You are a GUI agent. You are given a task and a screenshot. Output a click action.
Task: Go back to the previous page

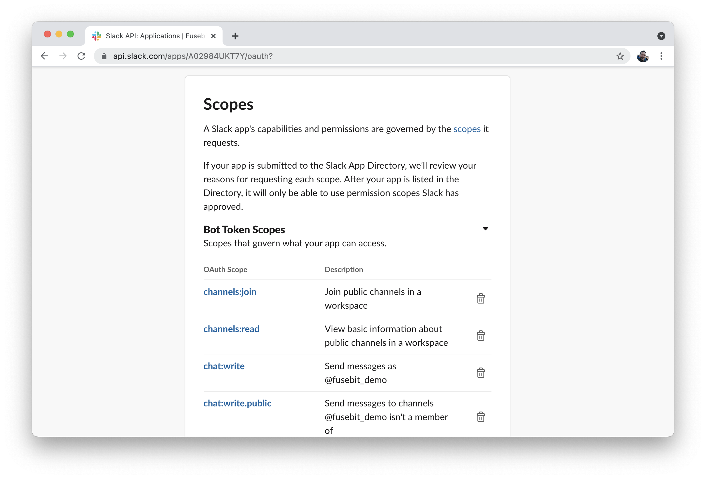tap(45, 56)
